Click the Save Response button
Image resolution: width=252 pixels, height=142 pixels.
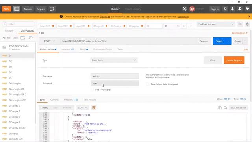pos(238,108)
